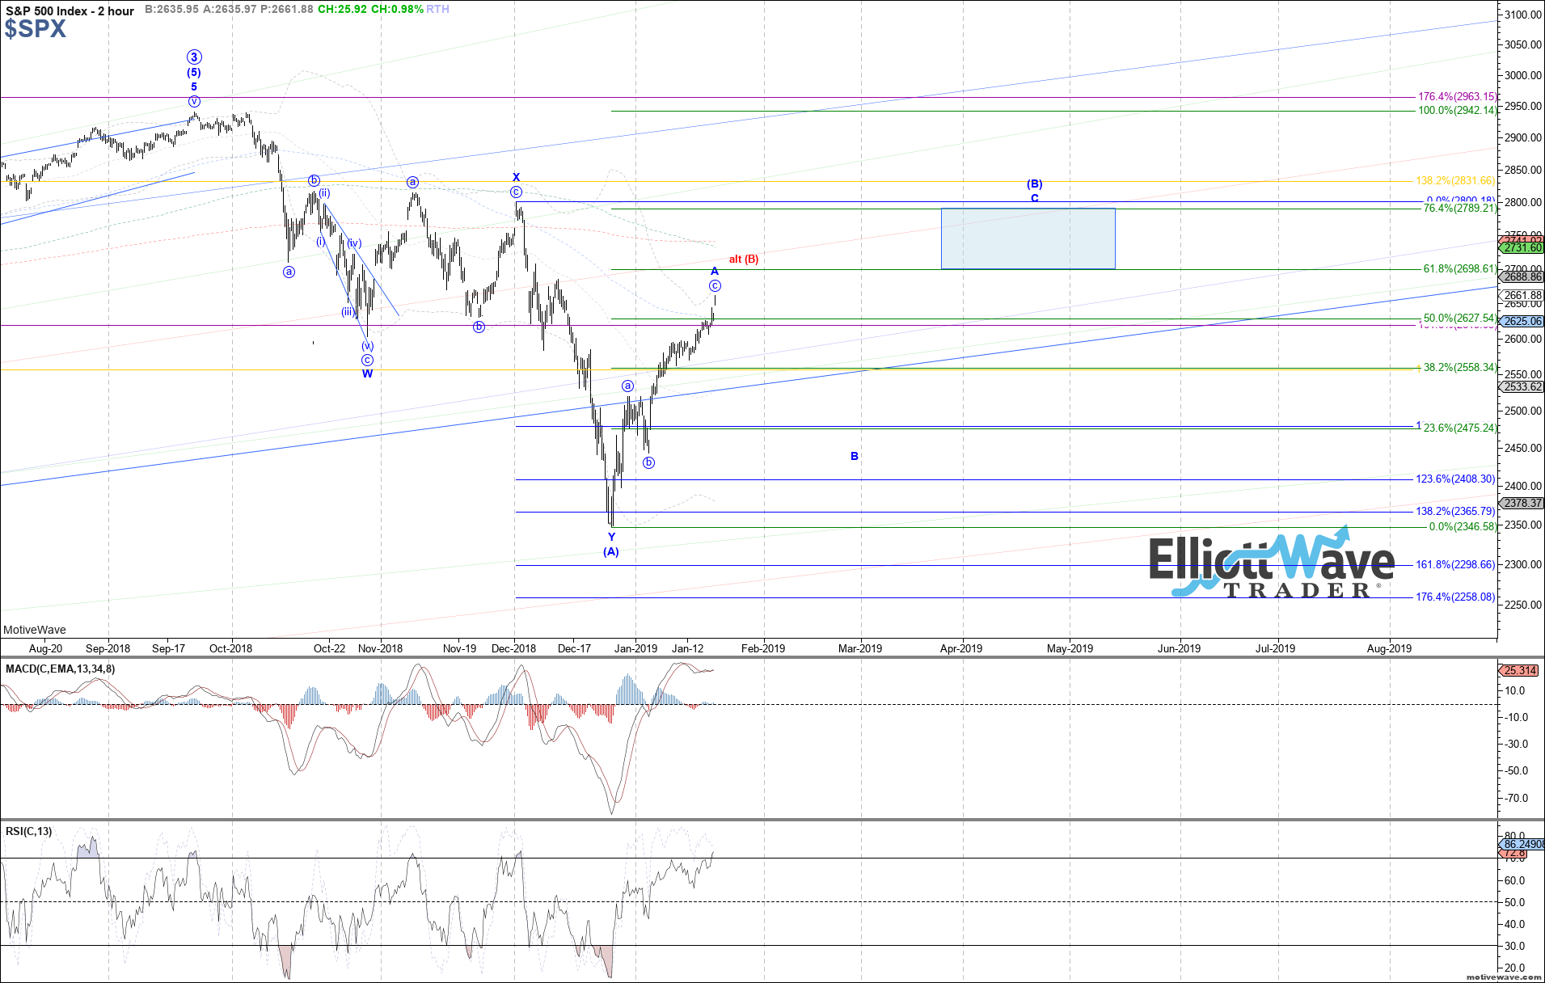The image size is (1545, 983).
Task: Select the blue W wave label
Action: tap(367, 373)
